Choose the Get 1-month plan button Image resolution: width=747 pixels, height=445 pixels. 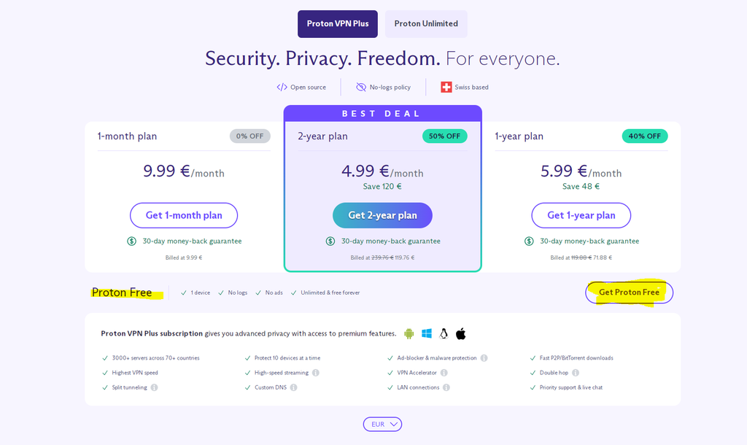[x=184, y=215]
